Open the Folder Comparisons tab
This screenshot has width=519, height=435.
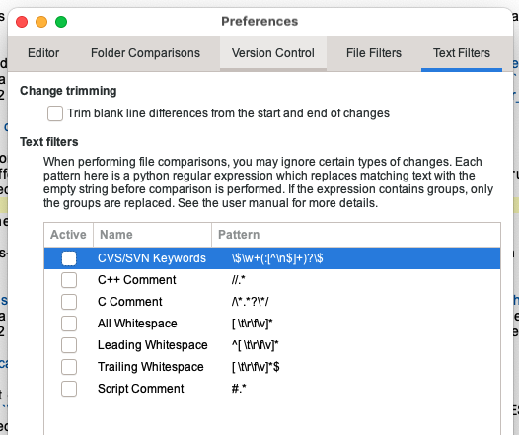(145, 53)
